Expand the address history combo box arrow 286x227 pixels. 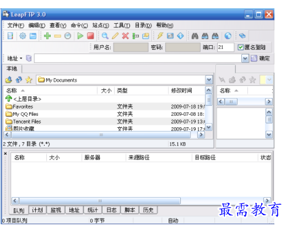245,58
